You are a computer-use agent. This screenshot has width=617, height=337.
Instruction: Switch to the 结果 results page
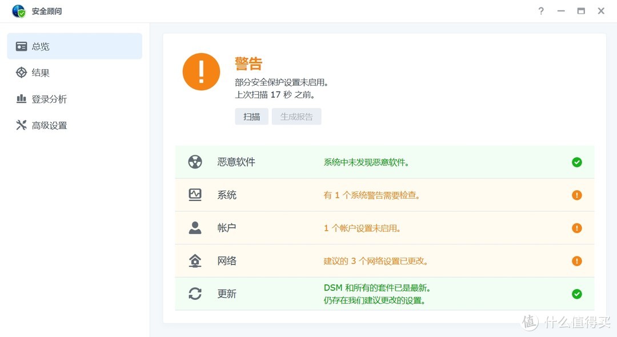pyautogui.click(x=42, y=73)
